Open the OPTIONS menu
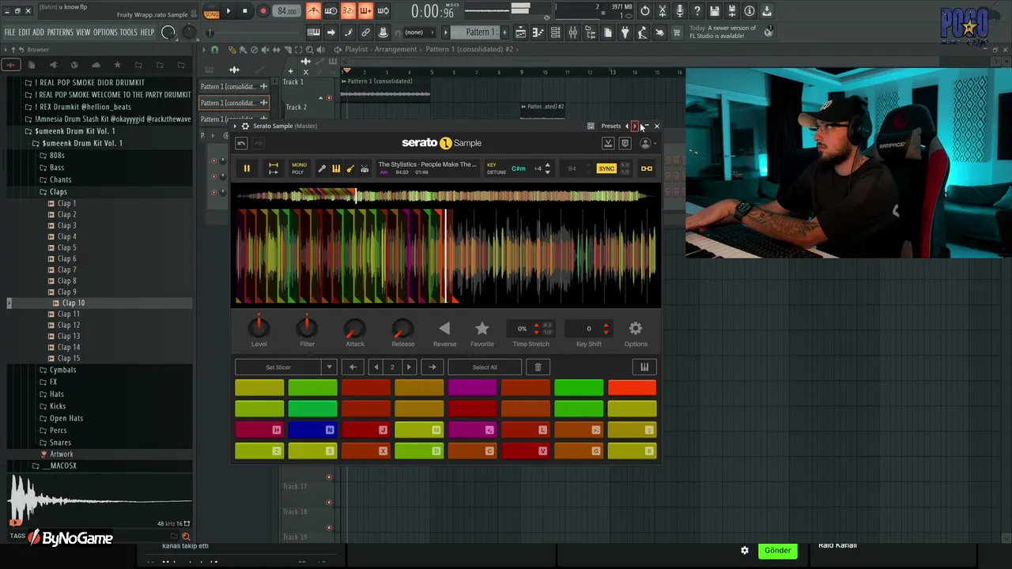1012x569 pixels. [105, 32]
